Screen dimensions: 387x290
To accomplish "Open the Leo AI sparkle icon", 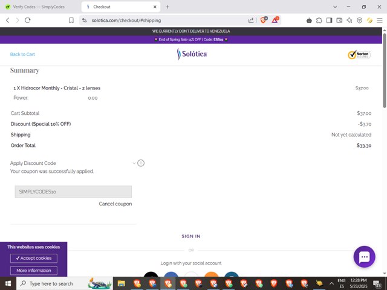I will pyautogui.click(x=350, y=21).
